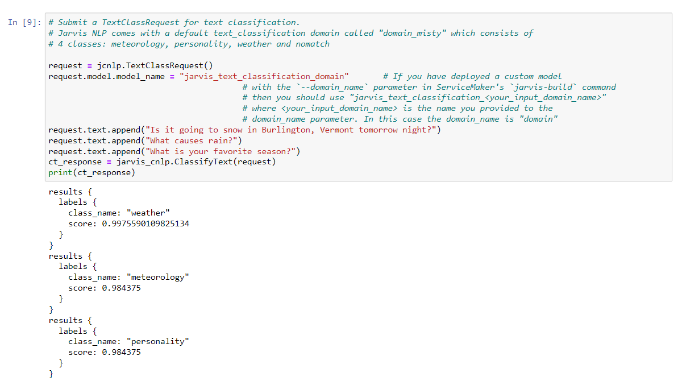Click the print(ct_response) line
The image size is (682, 389).
point(92,172)
